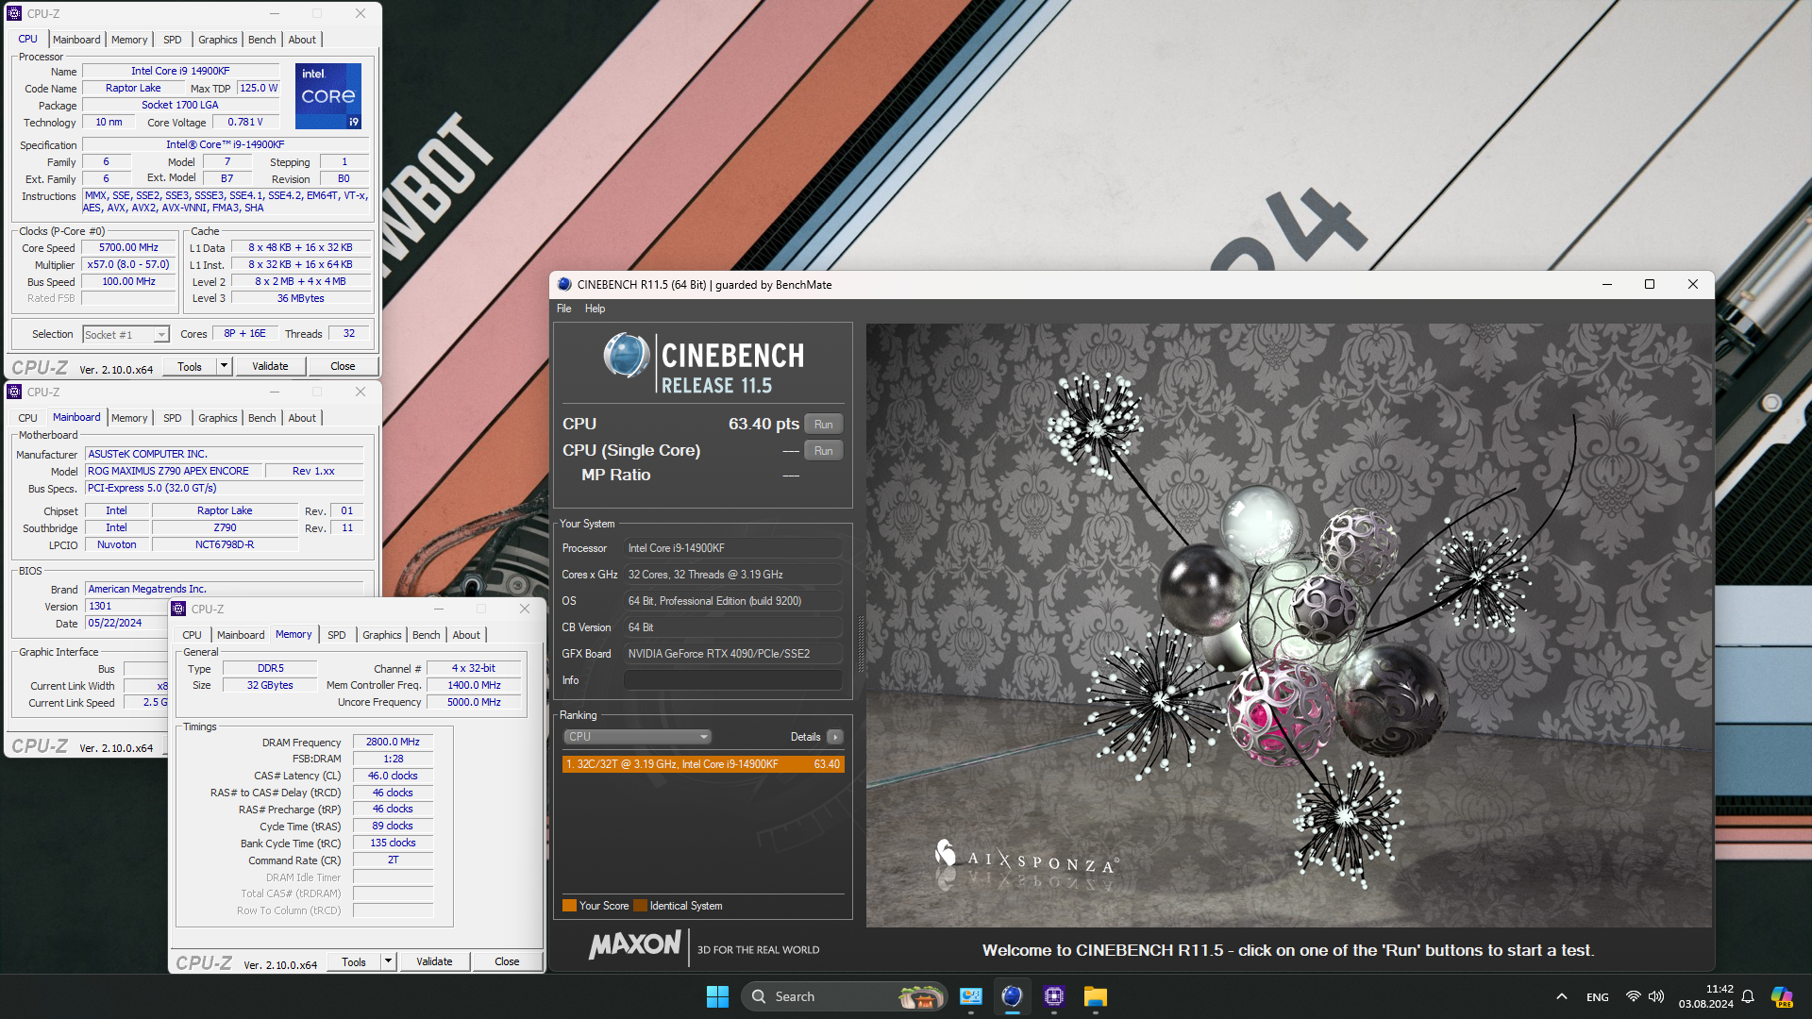Click the Cinebench sphere logo

627,356
